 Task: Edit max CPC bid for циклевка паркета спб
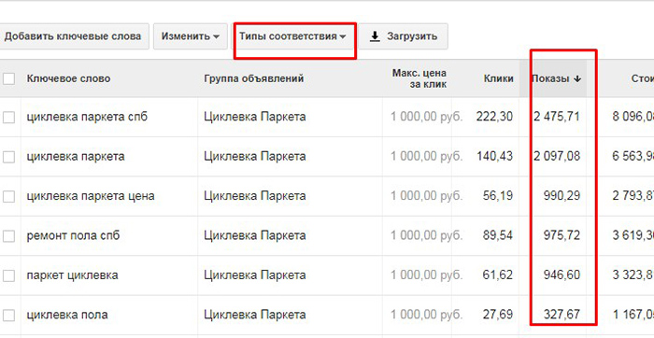[426, 117]
